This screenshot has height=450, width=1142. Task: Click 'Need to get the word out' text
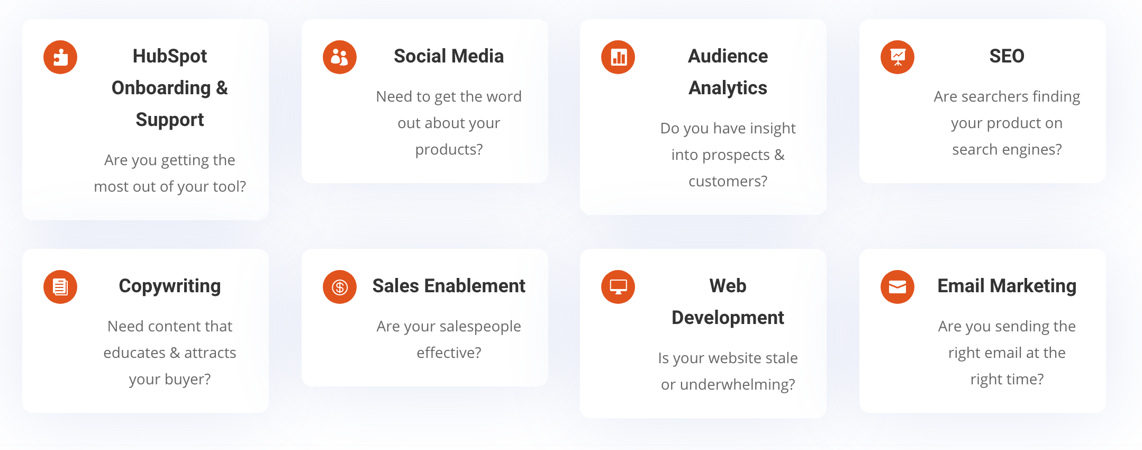coord(449,123)
